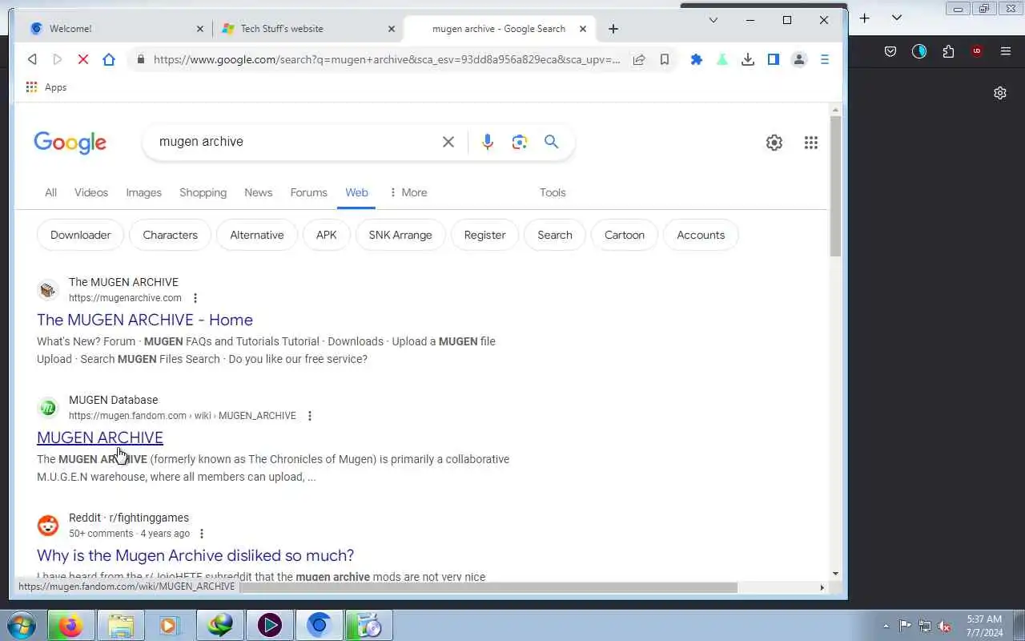This screenshot has width=1025, height=641.
Task: Open the browser home page icon
Action: 109,59
